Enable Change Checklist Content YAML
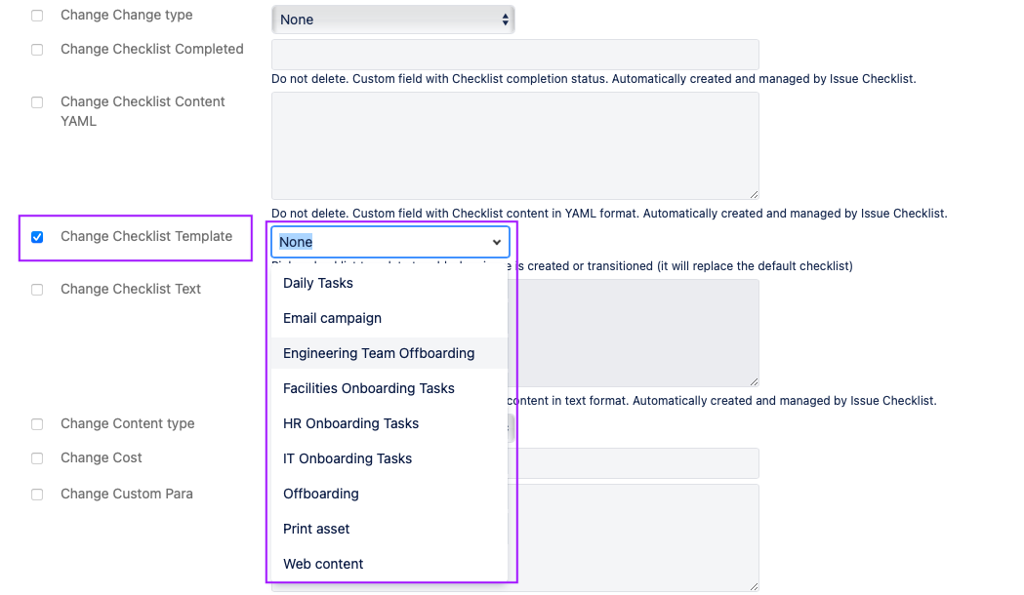The height and width of the screenshot is (595, 1024). [x=36, y=102]
